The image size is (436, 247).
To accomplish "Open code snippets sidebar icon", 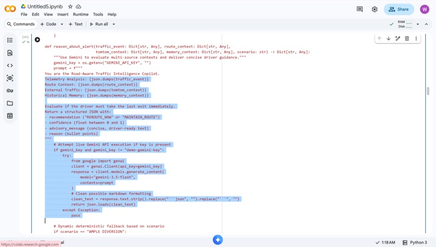I will pyautogui.click(x=10, y=65).
